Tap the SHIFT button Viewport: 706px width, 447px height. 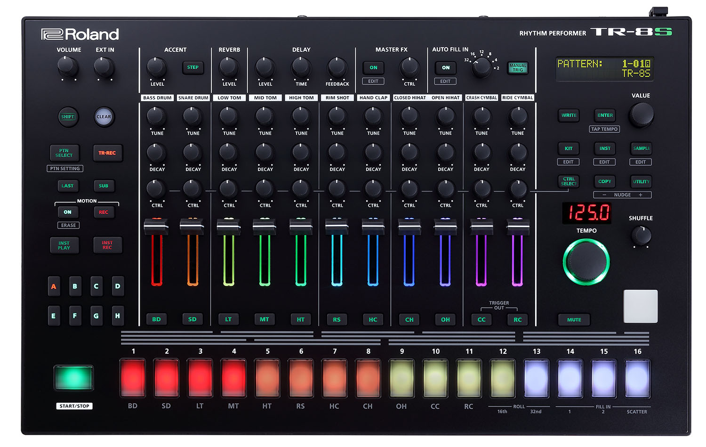pos(68,117)
